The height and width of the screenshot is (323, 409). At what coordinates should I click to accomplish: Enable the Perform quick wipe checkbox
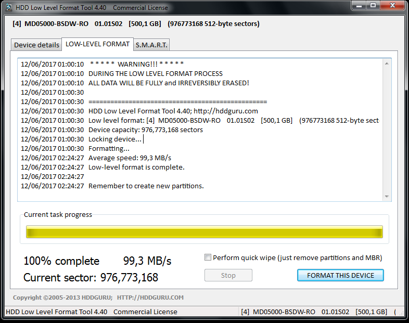[208, 257]
